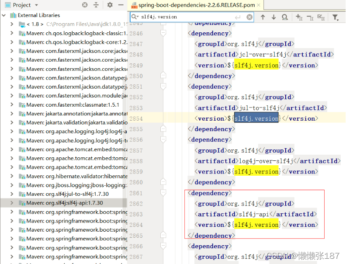Close the spring-boot-dependencies pom tab
Viewport: 346px width, 264px height.
pos(259,5)
